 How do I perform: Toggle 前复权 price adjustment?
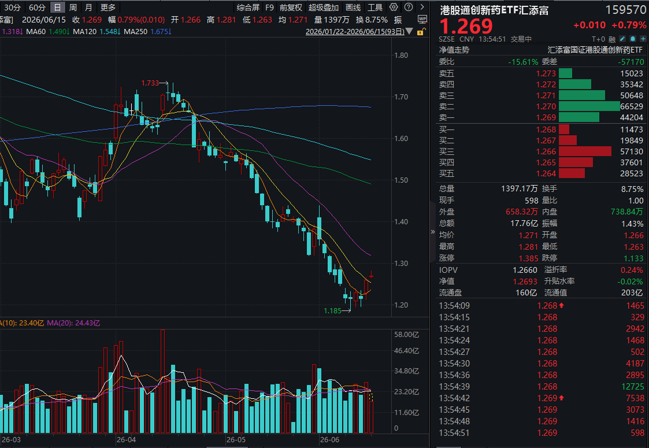291,8
